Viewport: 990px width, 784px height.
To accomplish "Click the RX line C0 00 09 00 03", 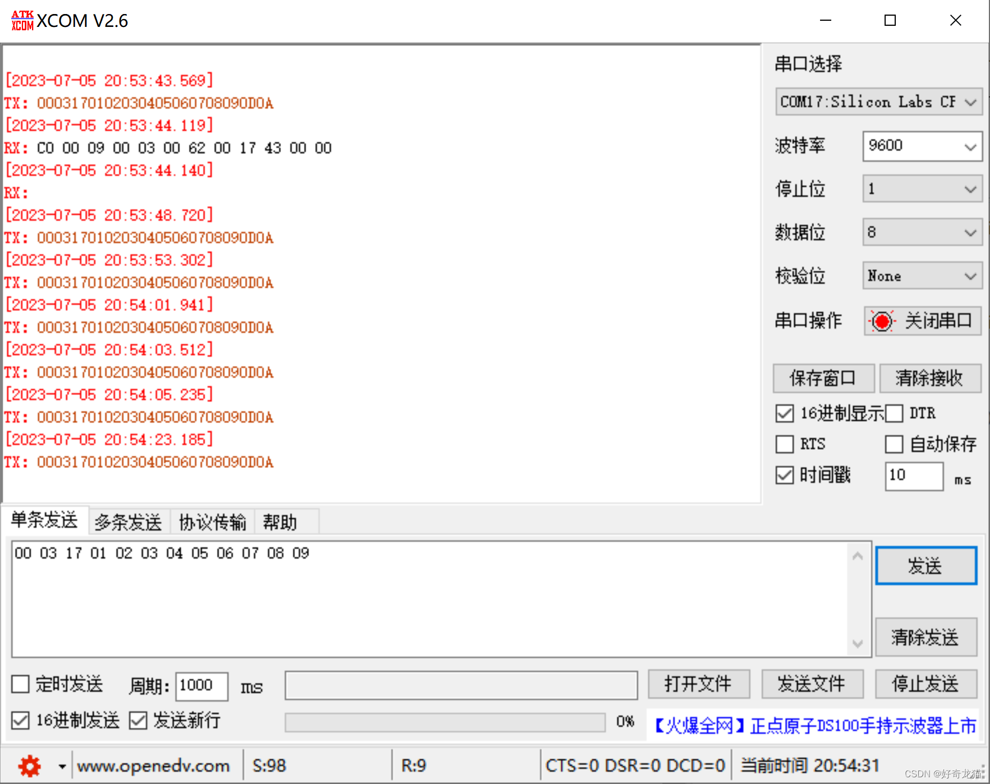I will pyautogui.click(x=168, y=148).
